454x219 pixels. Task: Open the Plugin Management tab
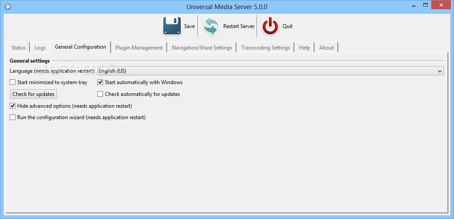[139, 48]
